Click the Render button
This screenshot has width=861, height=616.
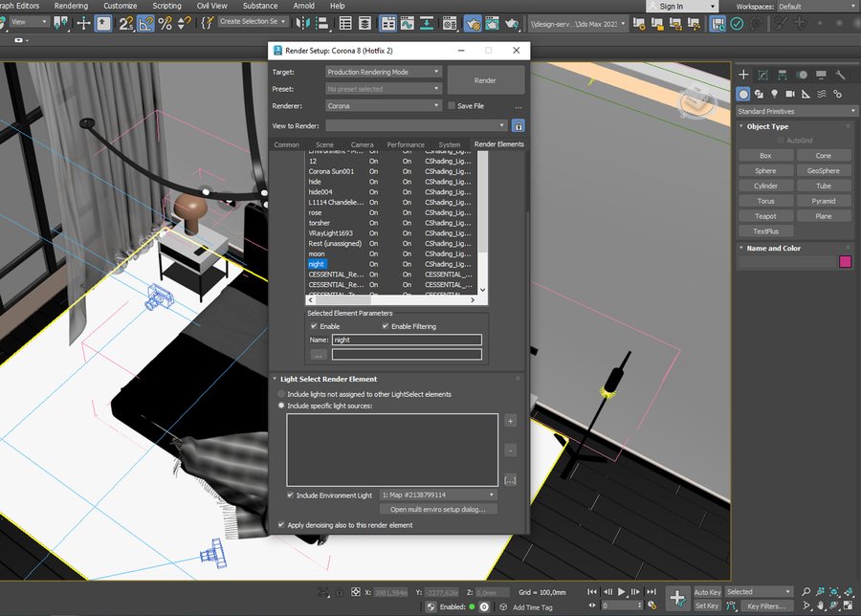[x=485, y=80]
